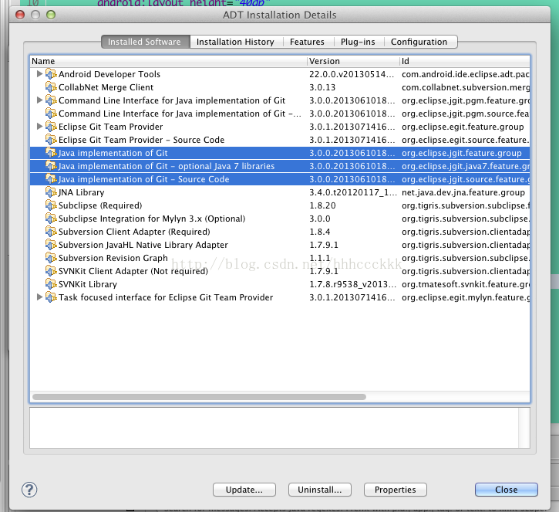Viewport: 559px width, 512px height.
Task: Click SVNKit Client Adapter (Not required) icon
Action: 51,271
